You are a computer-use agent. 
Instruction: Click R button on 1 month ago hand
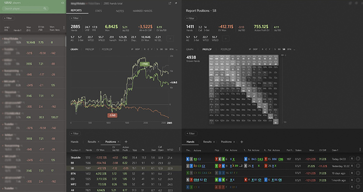(352, 180)
